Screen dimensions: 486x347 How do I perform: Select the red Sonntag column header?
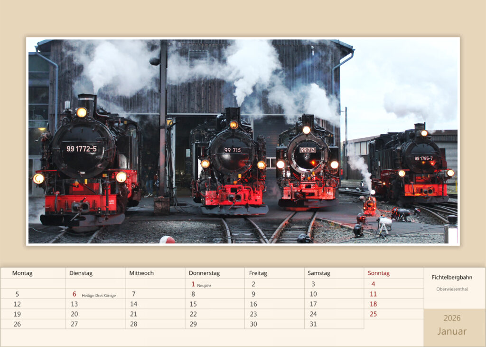(x=378, y=273)
